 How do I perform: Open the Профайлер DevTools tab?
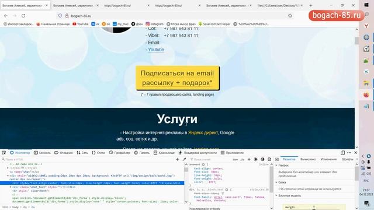click(119, 153)
